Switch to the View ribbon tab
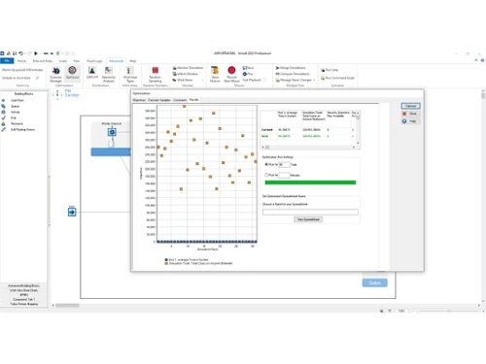The height and width of the screenshot is (364, 486). tap(77, 61)
